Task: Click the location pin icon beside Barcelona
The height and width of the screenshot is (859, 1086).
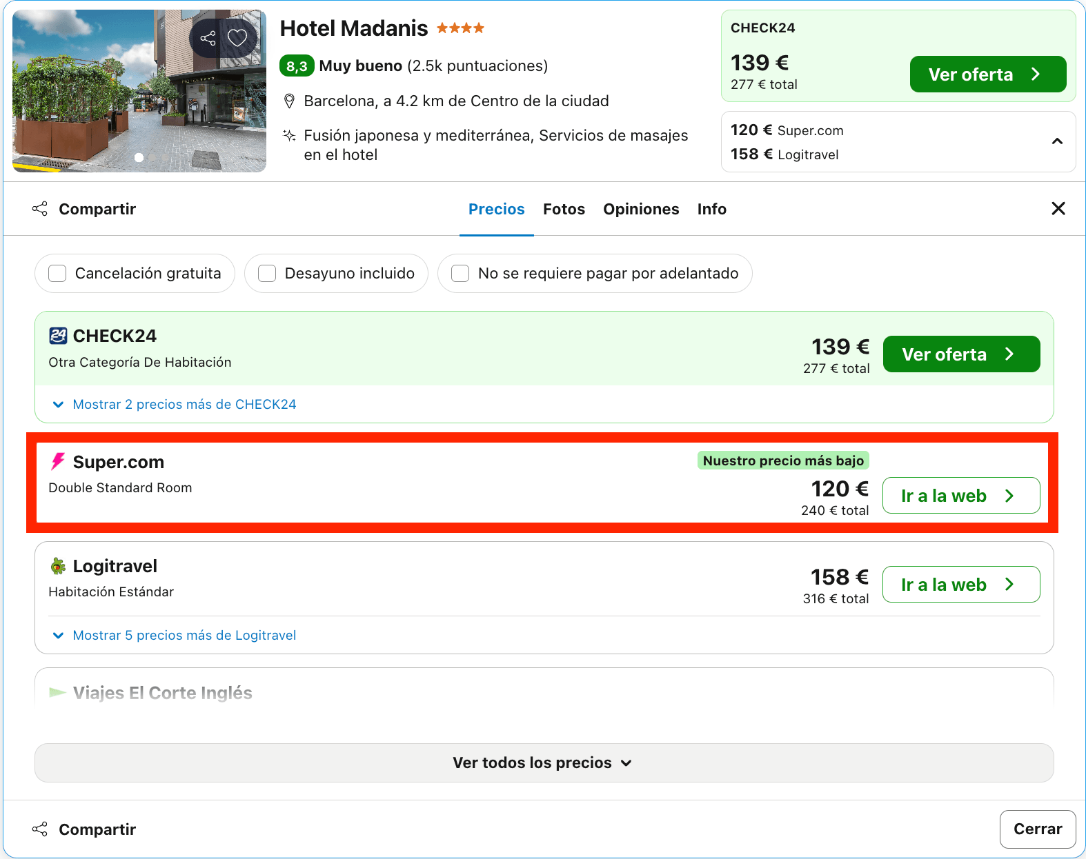Action: pyautogui.click(x=290, y=101)
